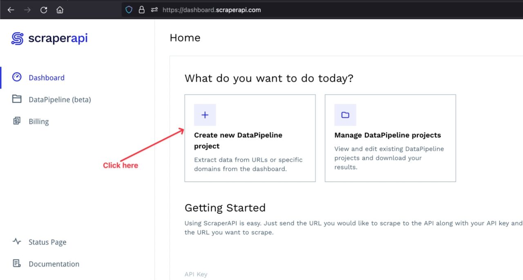Screen dimensions: 523x280
Task: Click the Home page heading
Action: pos(185,38)
